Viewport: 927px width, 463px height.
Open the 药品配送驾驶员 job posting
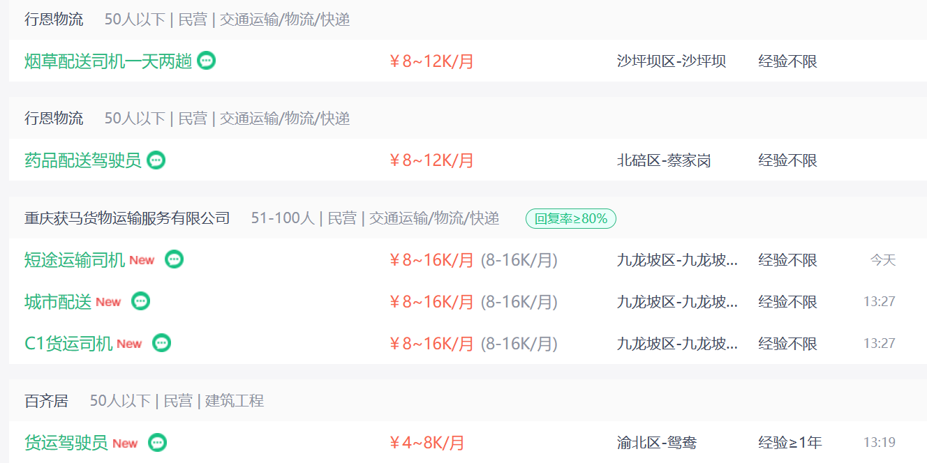83,160
